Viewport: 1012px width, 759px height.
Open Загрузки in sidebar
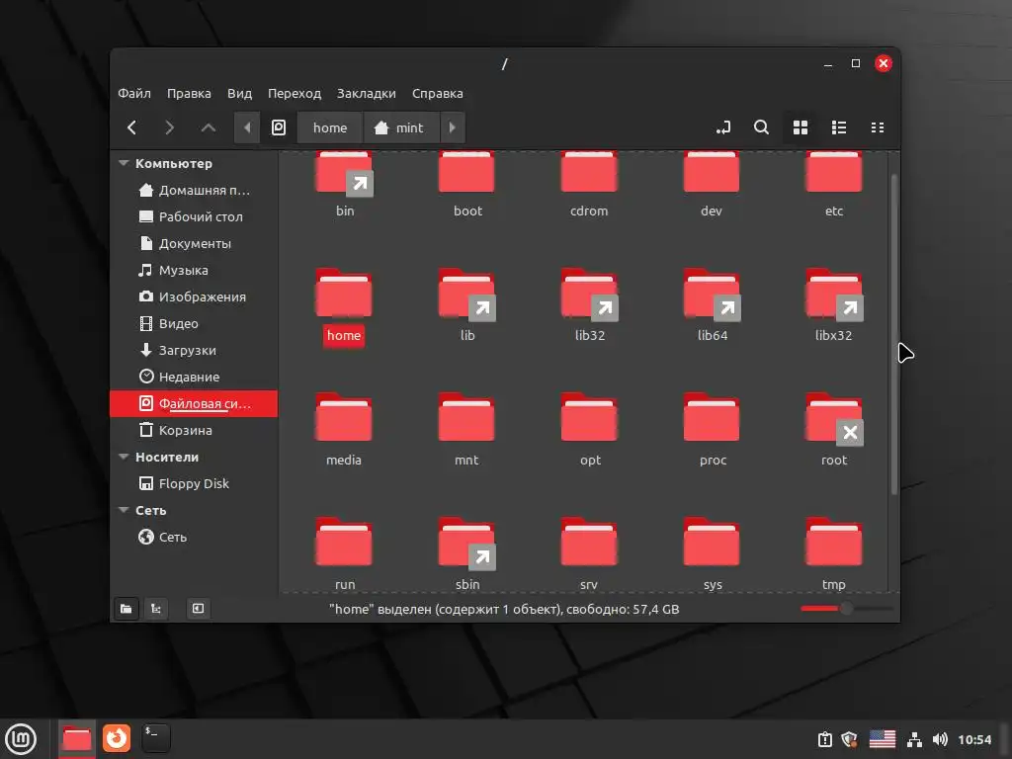point(194,351)
